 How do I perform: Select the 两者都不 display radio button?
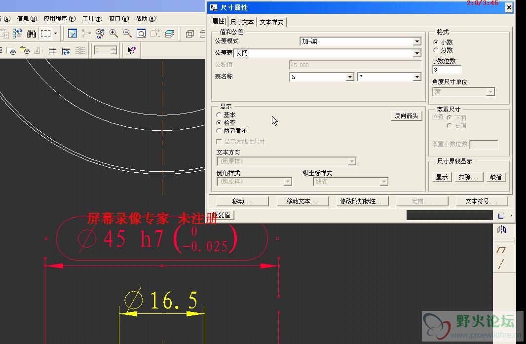coord(219,131)
